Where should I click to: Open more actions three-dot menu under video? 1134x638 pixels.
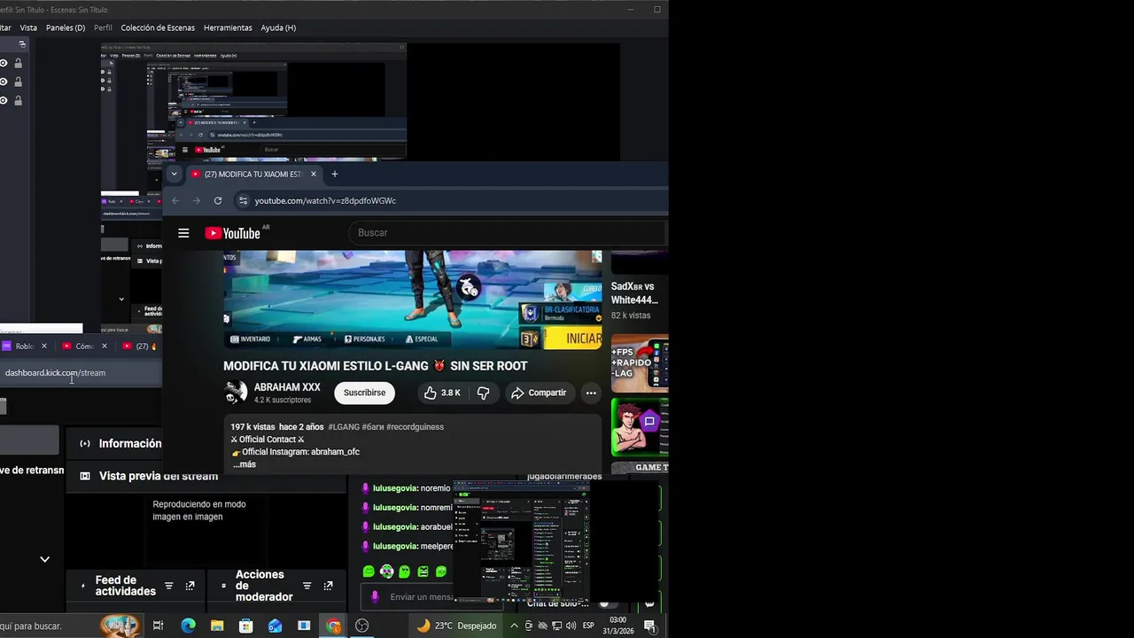[591, 393]
